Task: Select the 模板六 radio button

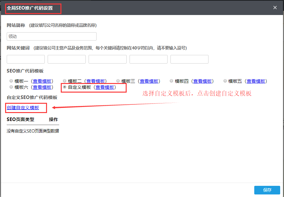Action: point(11,87)
